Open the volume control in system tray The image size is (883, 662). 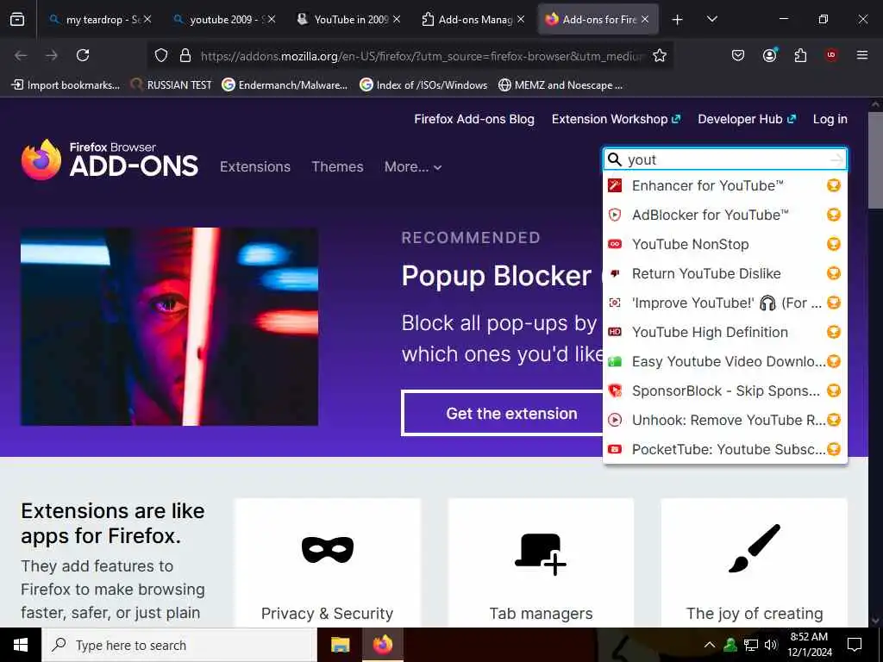click(771, 645)
